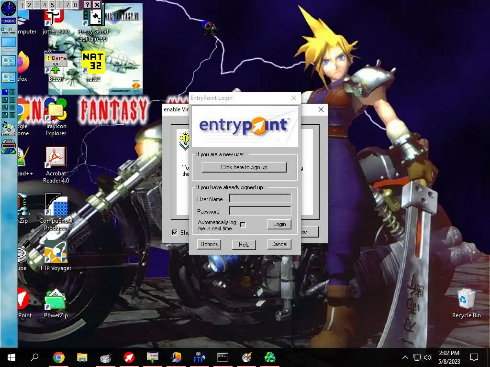The height and width of the screenshot is (367, 490).
Task: Click the C and D drive indicators in sidebar
Action: pos(9,30)
